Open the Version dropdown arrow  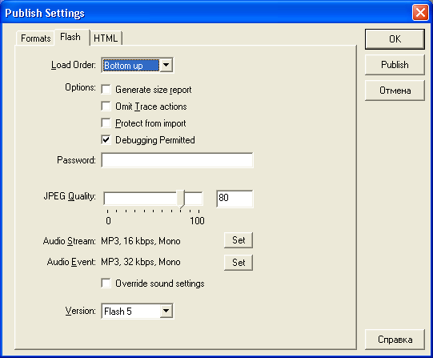coord(166,311)
